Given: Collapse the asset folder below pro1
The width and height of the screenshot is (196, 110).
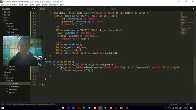Looking at the screenshot, I should click(5, 78).
